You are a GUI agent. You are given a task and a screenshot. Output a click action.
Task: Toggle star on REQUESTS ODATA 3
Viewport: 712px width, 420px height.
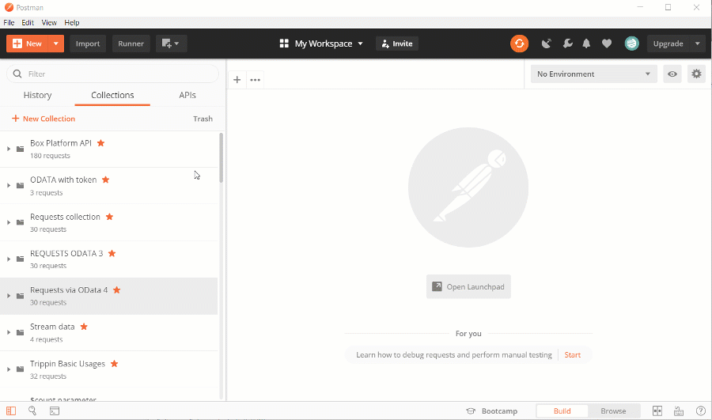point(112,253)
